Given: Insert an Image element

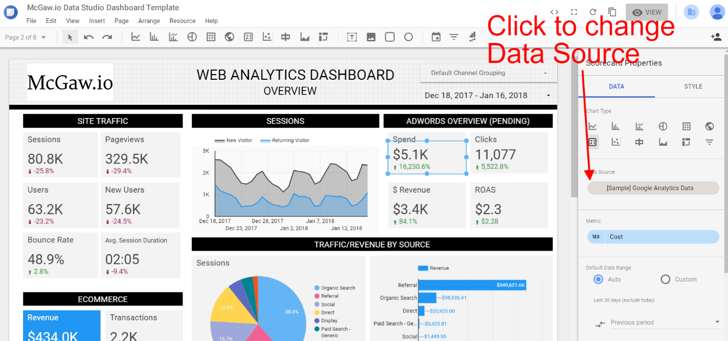Looking at the screenshot, I should pos(371,37).
